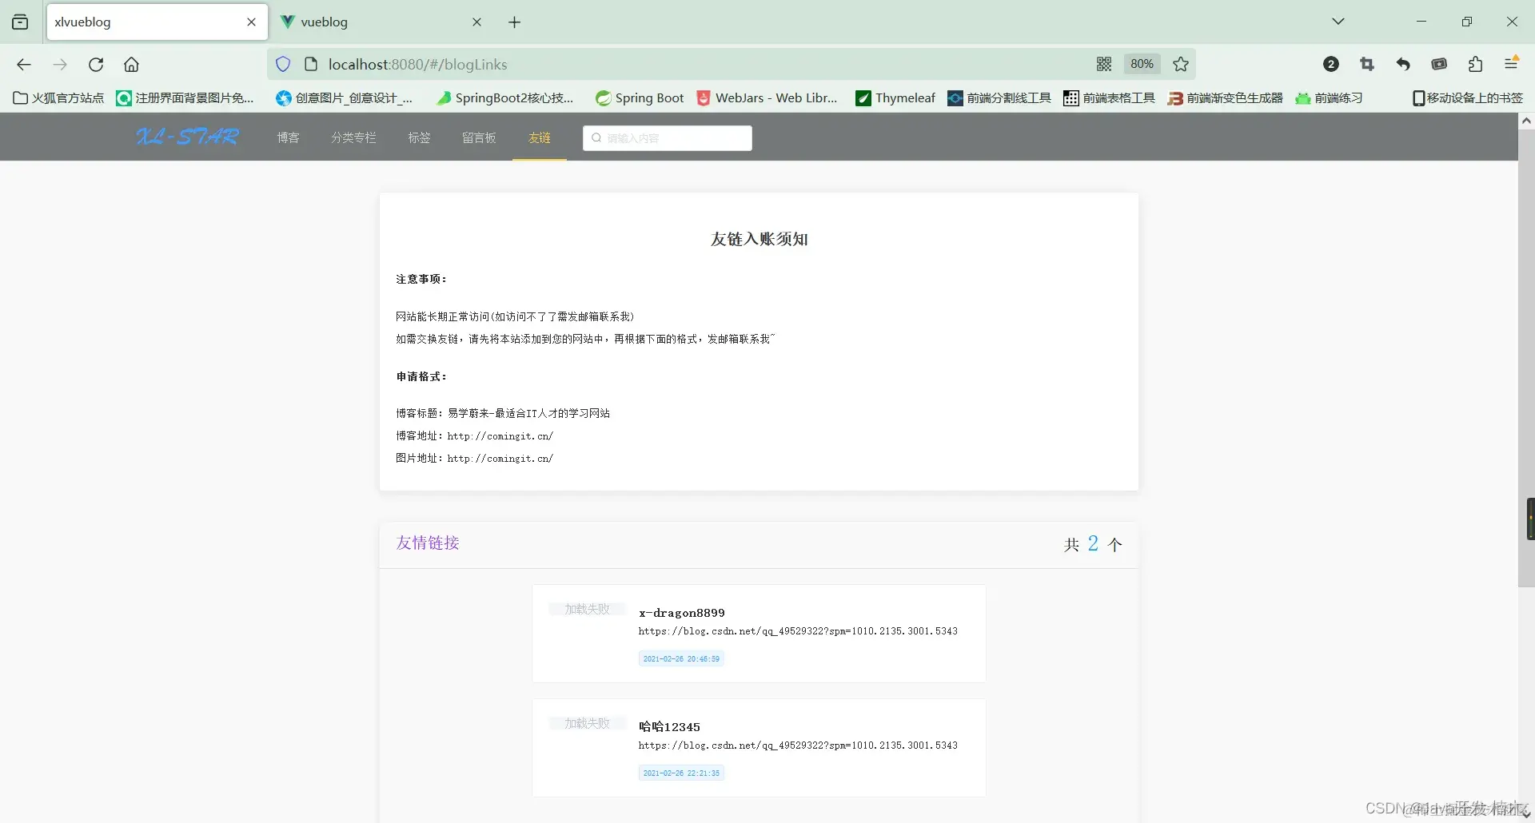Open the tracking protection shield icon
Image resolution: width=1535 pixels, height=823 pixels.
(x=283, y=64)
